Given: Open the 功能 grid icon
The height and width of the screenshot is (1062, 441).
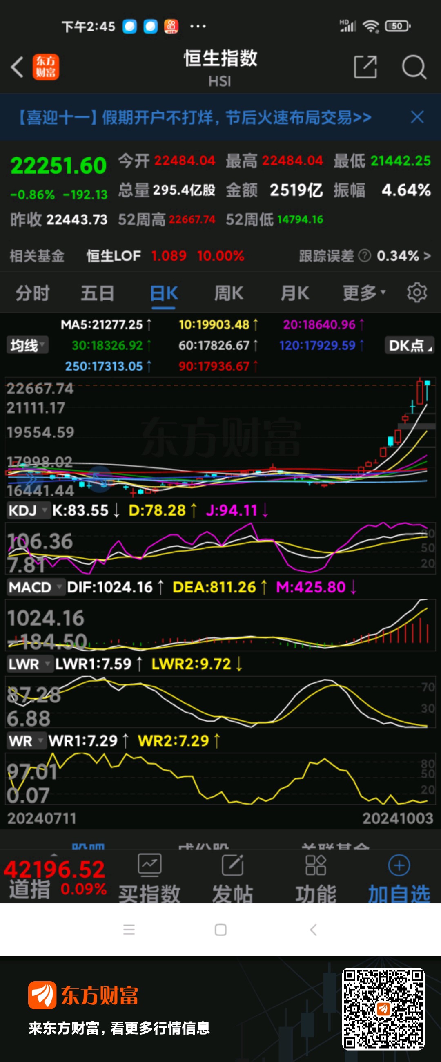Looking at the screenshot, I should [316, 865].
